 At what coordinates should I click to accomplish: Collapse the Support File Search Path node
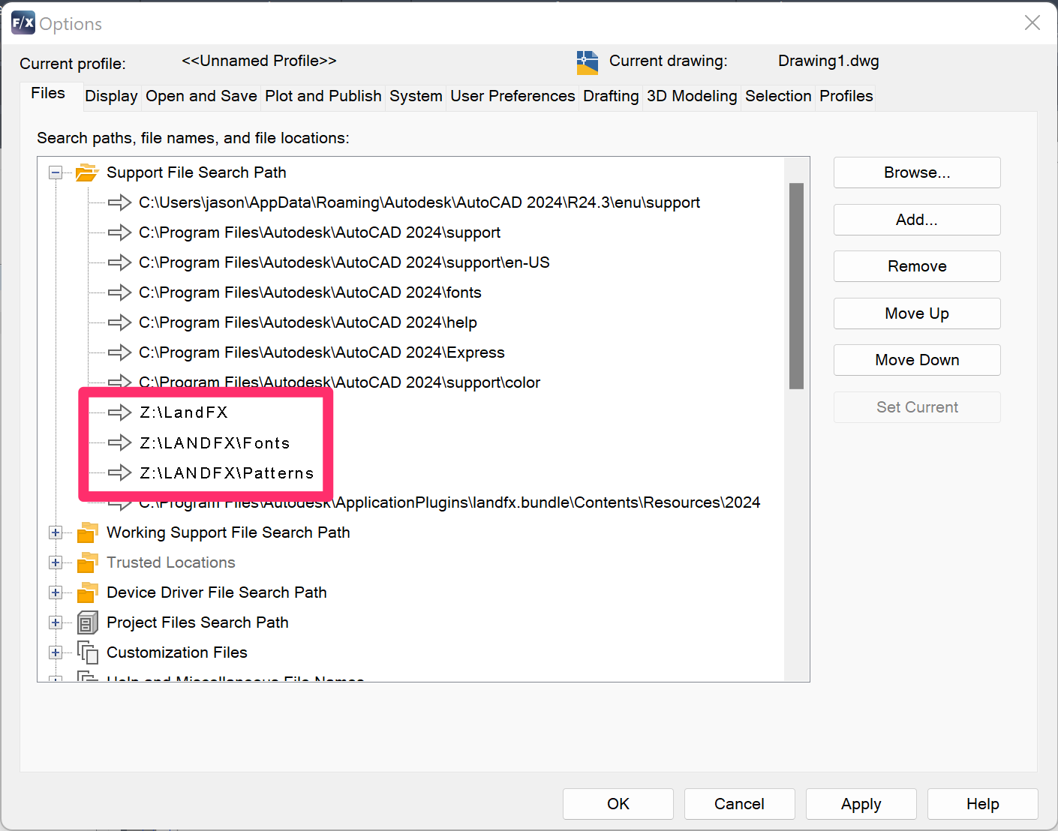coord(56,172)
